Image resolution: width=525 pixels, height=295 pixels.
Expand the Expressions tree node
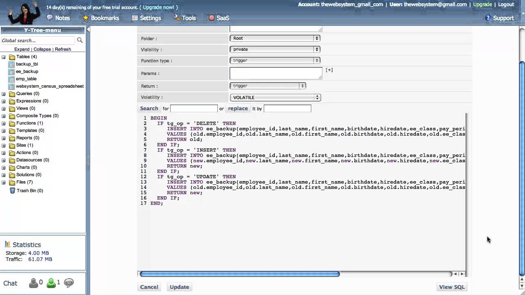tap(4, 101)
